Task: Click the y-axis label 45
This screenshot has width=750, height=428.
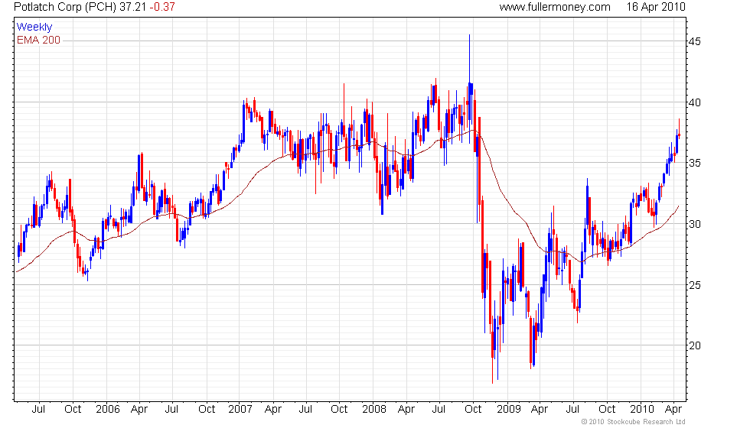Action: point(695,41)
